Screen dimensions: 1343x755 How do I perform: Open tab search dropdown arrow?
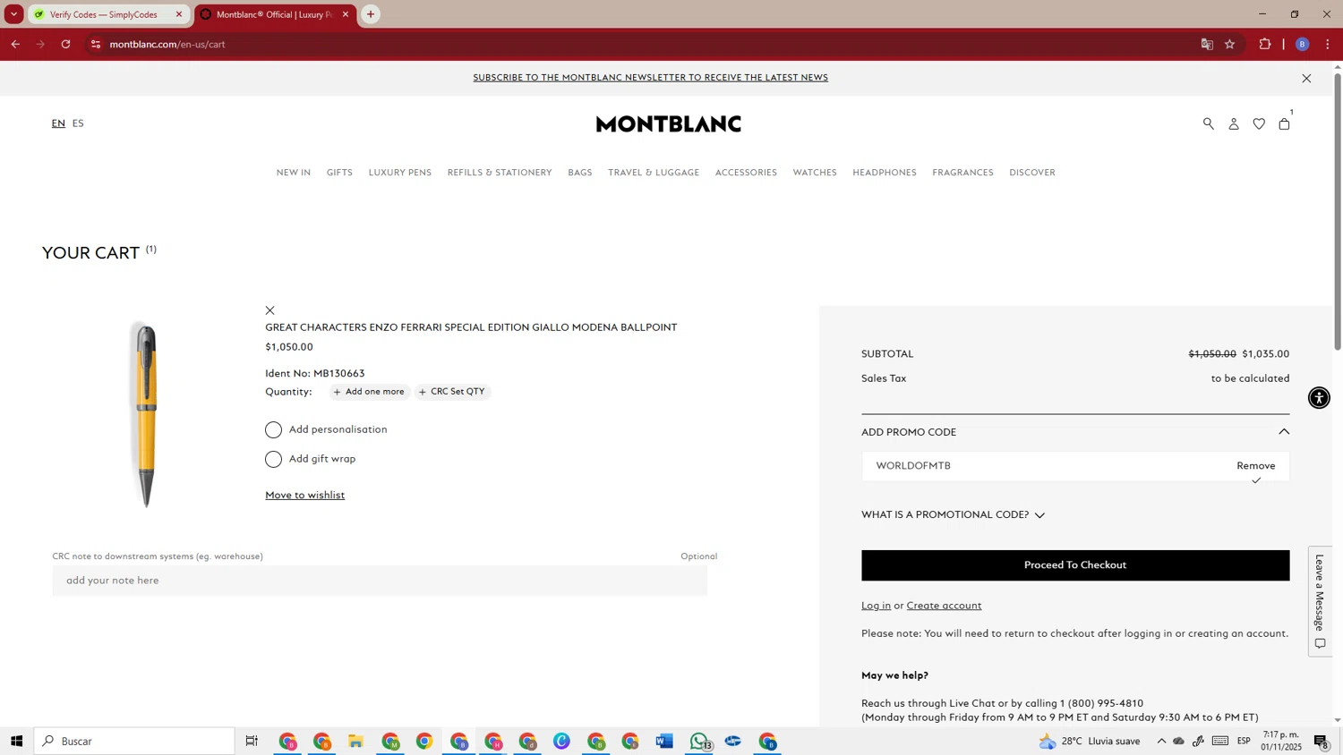[x=13, y=14]
